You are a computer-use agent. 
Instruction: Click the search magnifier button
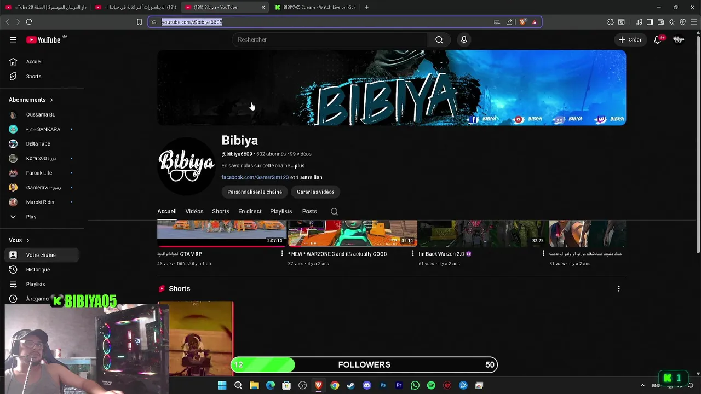point(439,39)
